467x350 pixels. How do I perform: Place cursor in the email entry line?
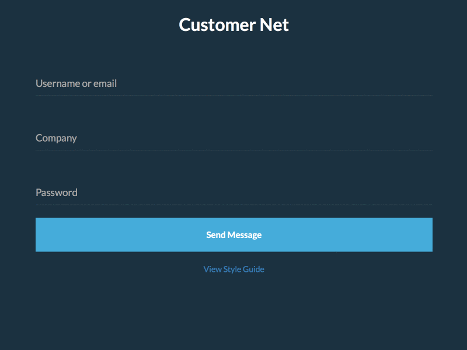click(233, 83)
